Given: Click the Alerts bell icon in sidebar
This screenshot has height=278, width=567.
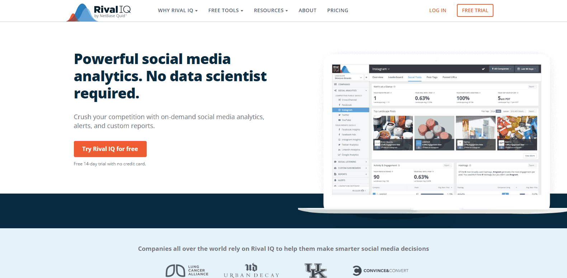Looking at the screenshot, I should click(x=335, y=180).
